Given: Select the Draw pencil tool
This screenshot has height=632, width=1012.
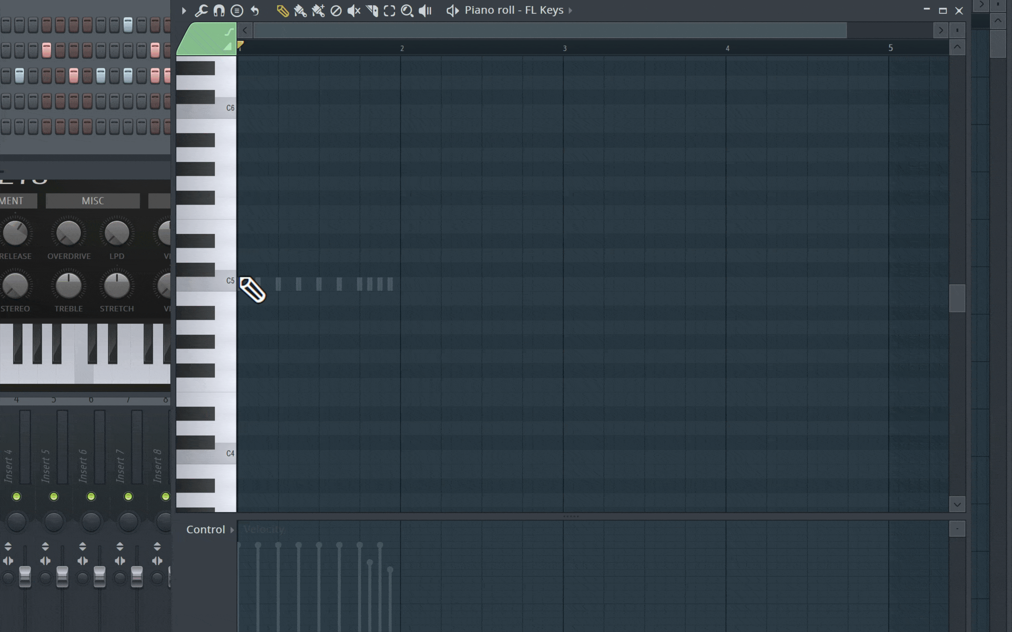Looking at the screenshot, I should 283,11.
